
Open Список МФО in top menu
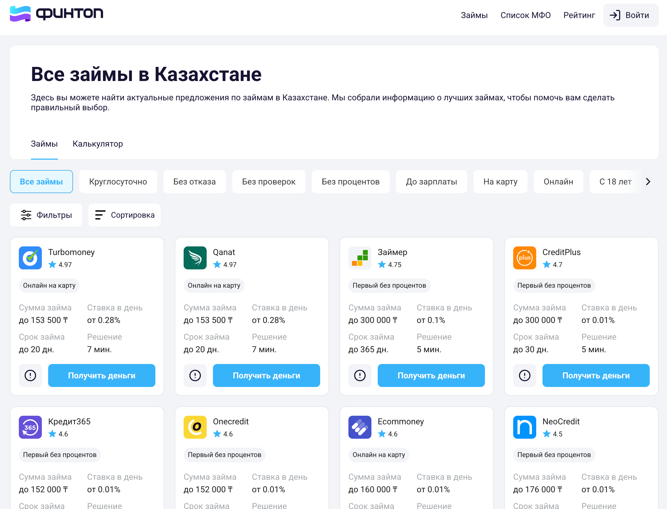point(525,15)
